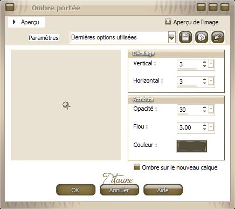The width and height of the screenshot is (235, 209).
Task: Open the Flou slider dropdown
Action: coord(211,127)
